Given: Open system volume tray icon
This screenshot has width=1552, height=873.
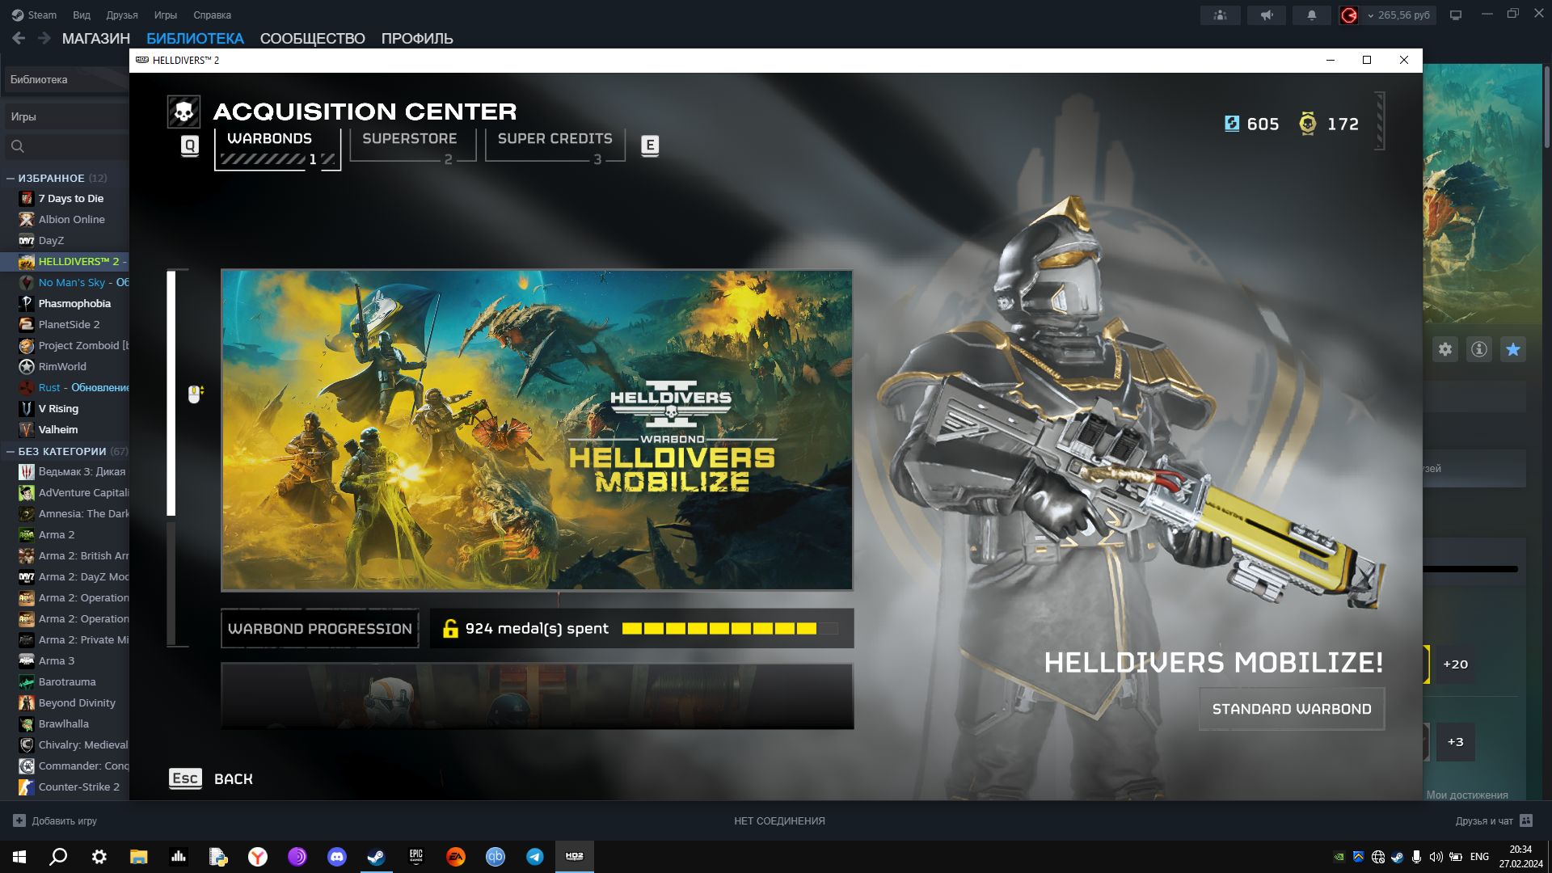Looking at the screenshot, I should pos(1436,857).
